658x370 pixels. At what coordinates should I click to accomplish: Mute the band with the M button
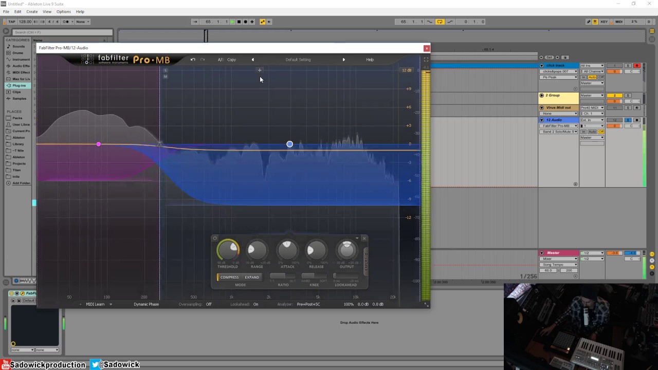tap(166, 77)
